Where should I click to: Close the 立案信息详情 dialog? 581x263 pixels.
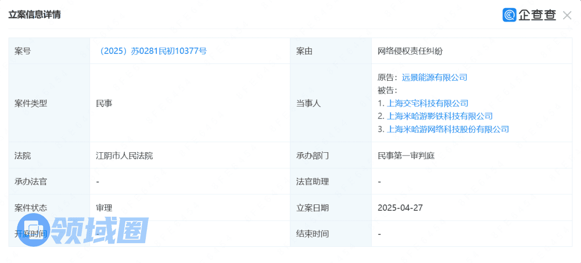[567, 15]
